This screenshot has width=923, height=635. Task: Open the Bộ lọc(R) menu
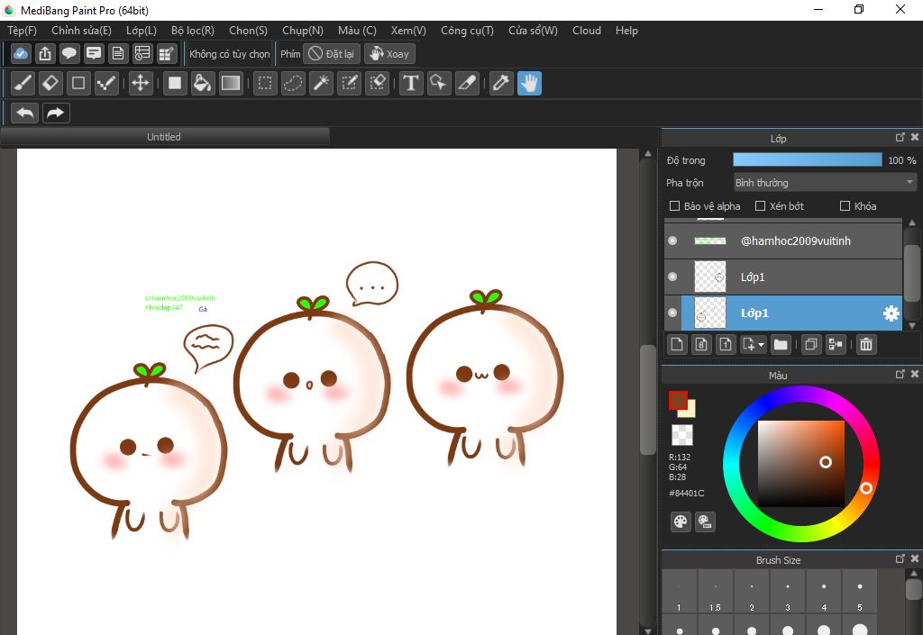pos(193,31)
